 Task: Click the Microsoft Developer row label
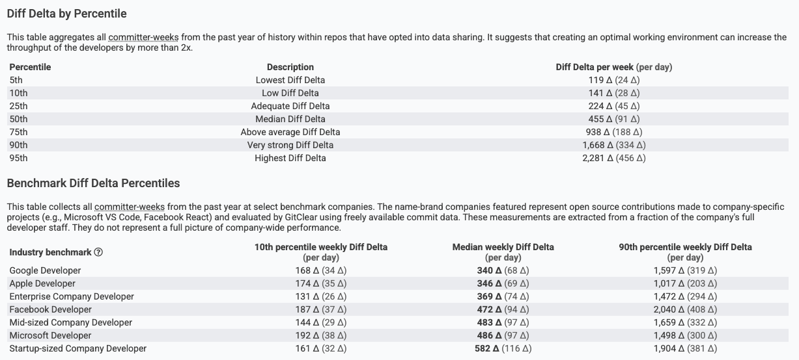51,335
